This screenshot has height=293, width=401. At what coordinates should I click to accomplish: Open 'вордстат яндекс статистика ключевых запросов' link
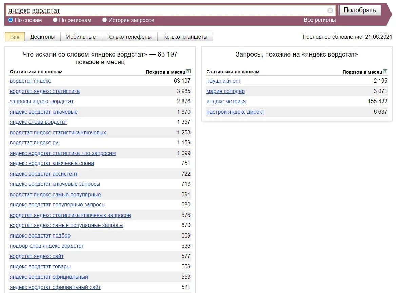click(70, 216)
